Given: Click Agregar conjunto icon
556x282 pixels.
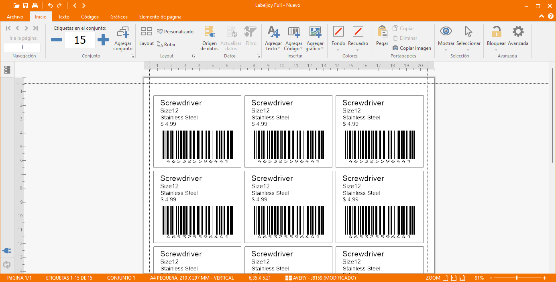Looking at the screenshot, I should pos(123,39).
